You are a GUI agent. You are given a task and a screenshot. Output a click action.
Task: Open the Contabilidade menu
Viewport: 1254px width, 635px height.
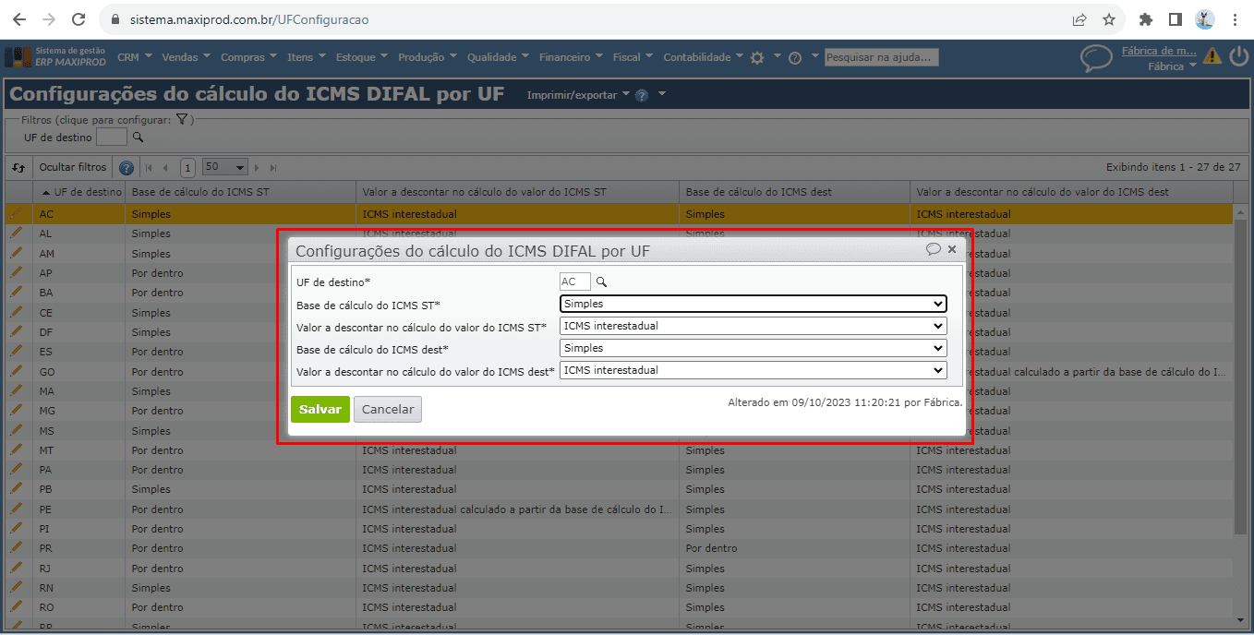(x=703, y=57)
